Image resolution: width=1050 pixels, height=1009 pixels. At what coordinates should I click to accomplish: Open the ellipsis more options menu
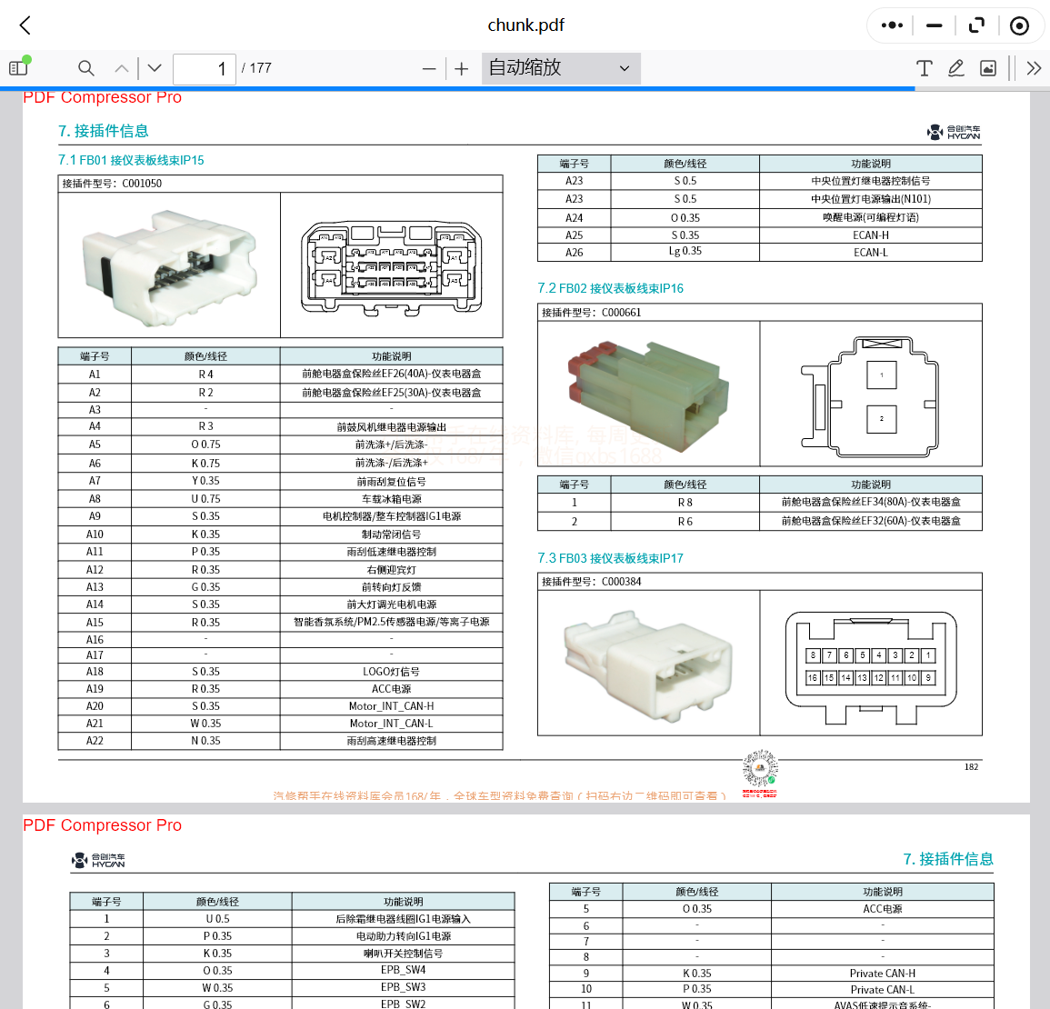(891, 25)
